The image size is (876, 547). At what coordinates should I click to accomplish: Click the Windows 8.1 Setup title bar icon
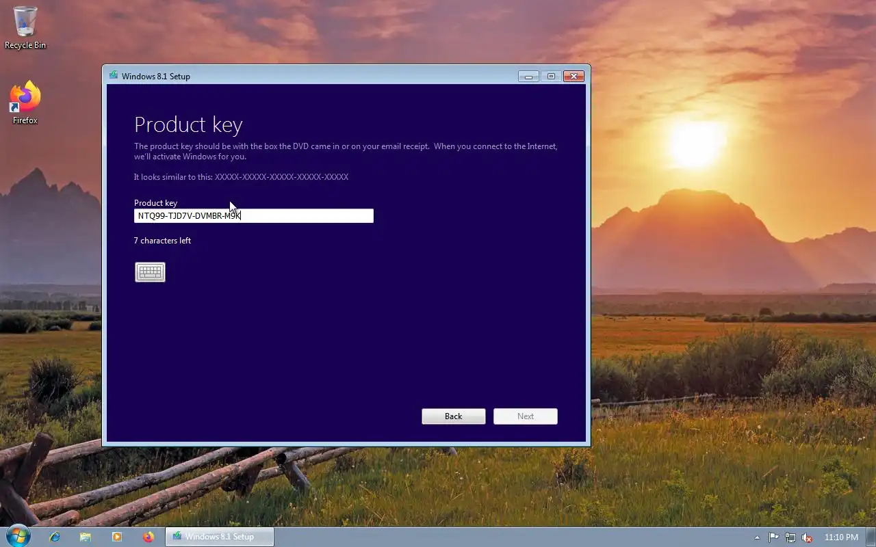[114, 76]
